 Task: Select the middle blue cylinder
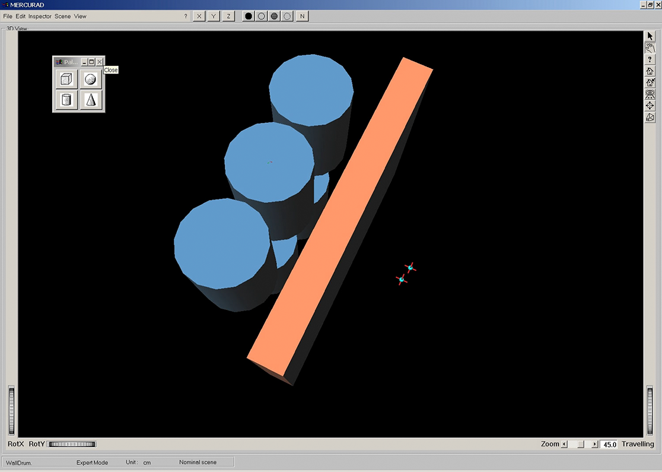269,162
